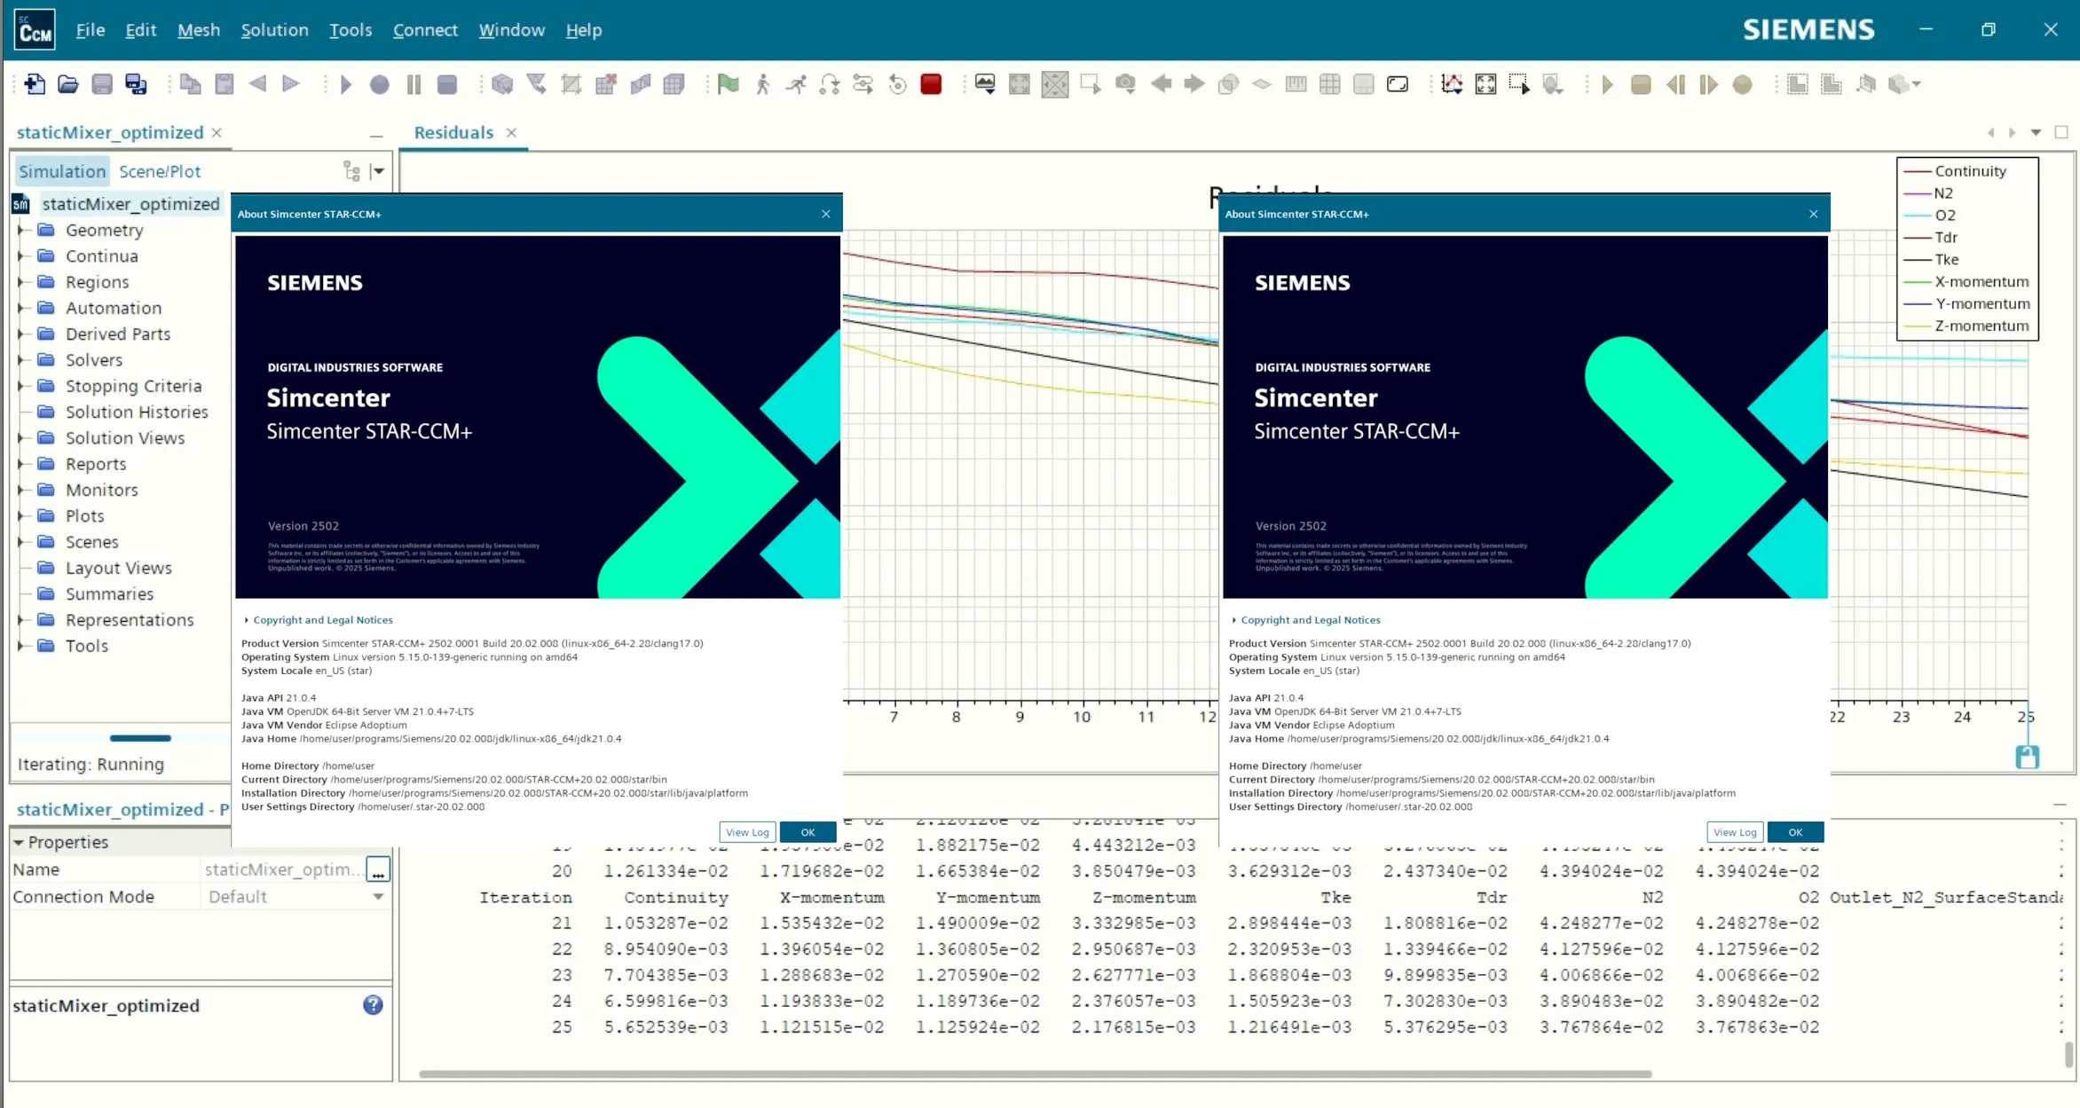Close the left About Simcenter dialog
Viewport: 2080px width, 1108px height.
[x=826, y=214]
